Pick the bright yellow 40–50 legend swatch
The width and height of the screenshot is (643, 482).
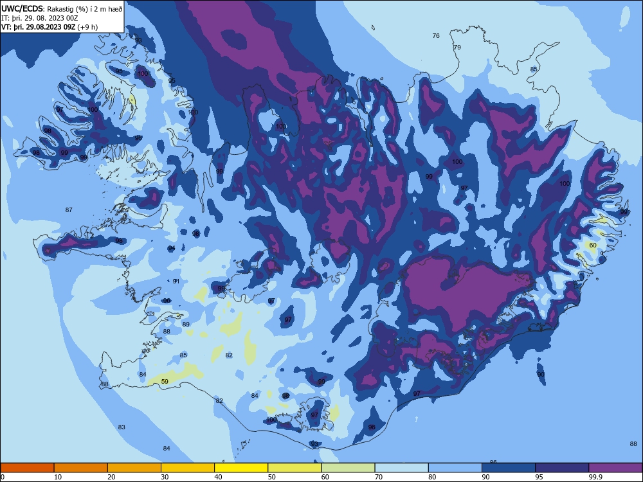coord(241,468)
